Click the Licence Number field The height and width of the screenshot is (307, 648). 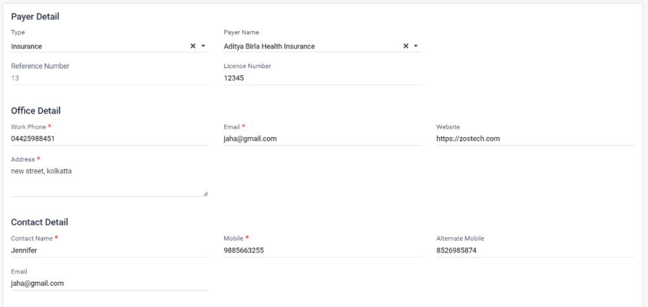(x=321, y=78)
